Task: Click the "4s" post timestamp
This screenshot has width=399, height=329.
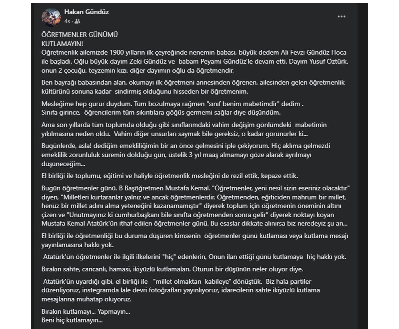Action: (x=67, y=21)
